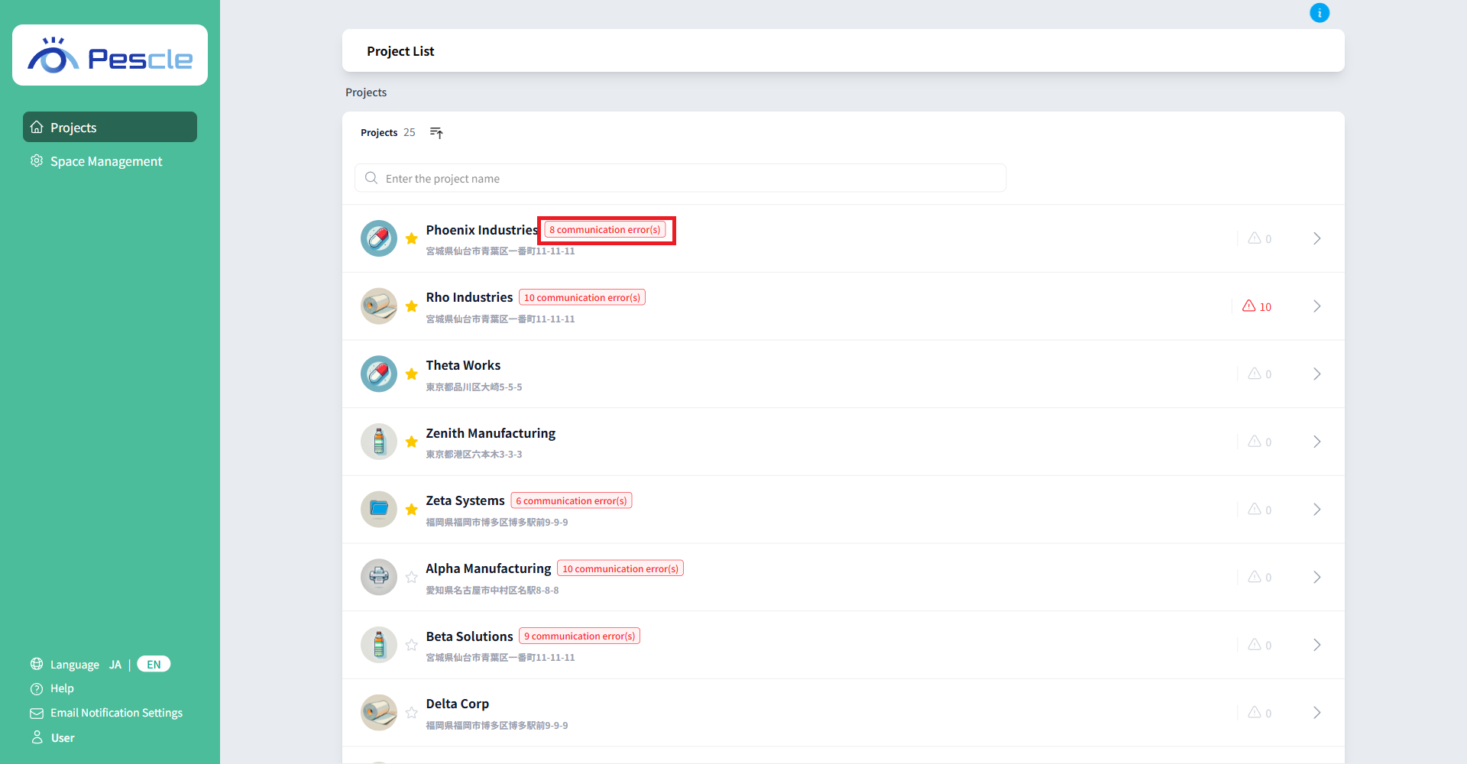The image size is (1467, 764).
Task: Click the Pescle logo
Action: tap(110, 56)
